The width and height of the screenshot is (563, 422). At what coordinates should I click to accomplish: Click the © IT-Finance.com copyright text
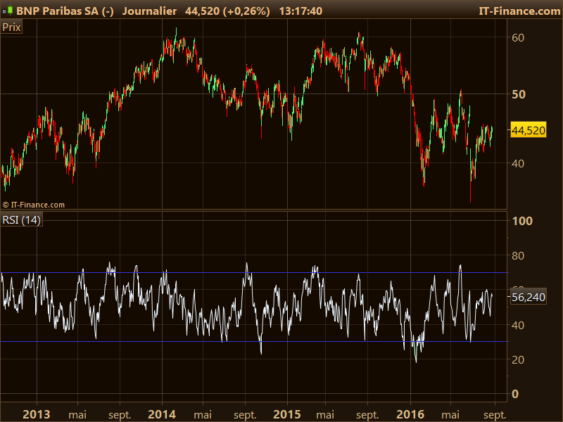coord(34,205)
